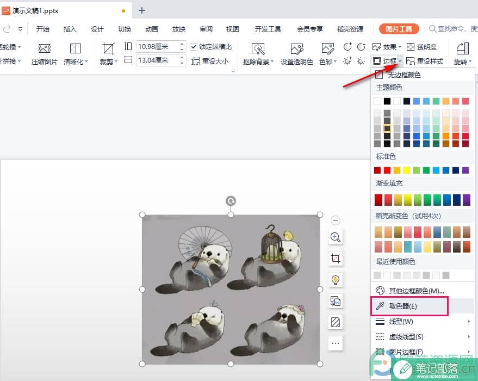
Task: Switch to the Design (设计) tab
Action: [x=97, y=29]
